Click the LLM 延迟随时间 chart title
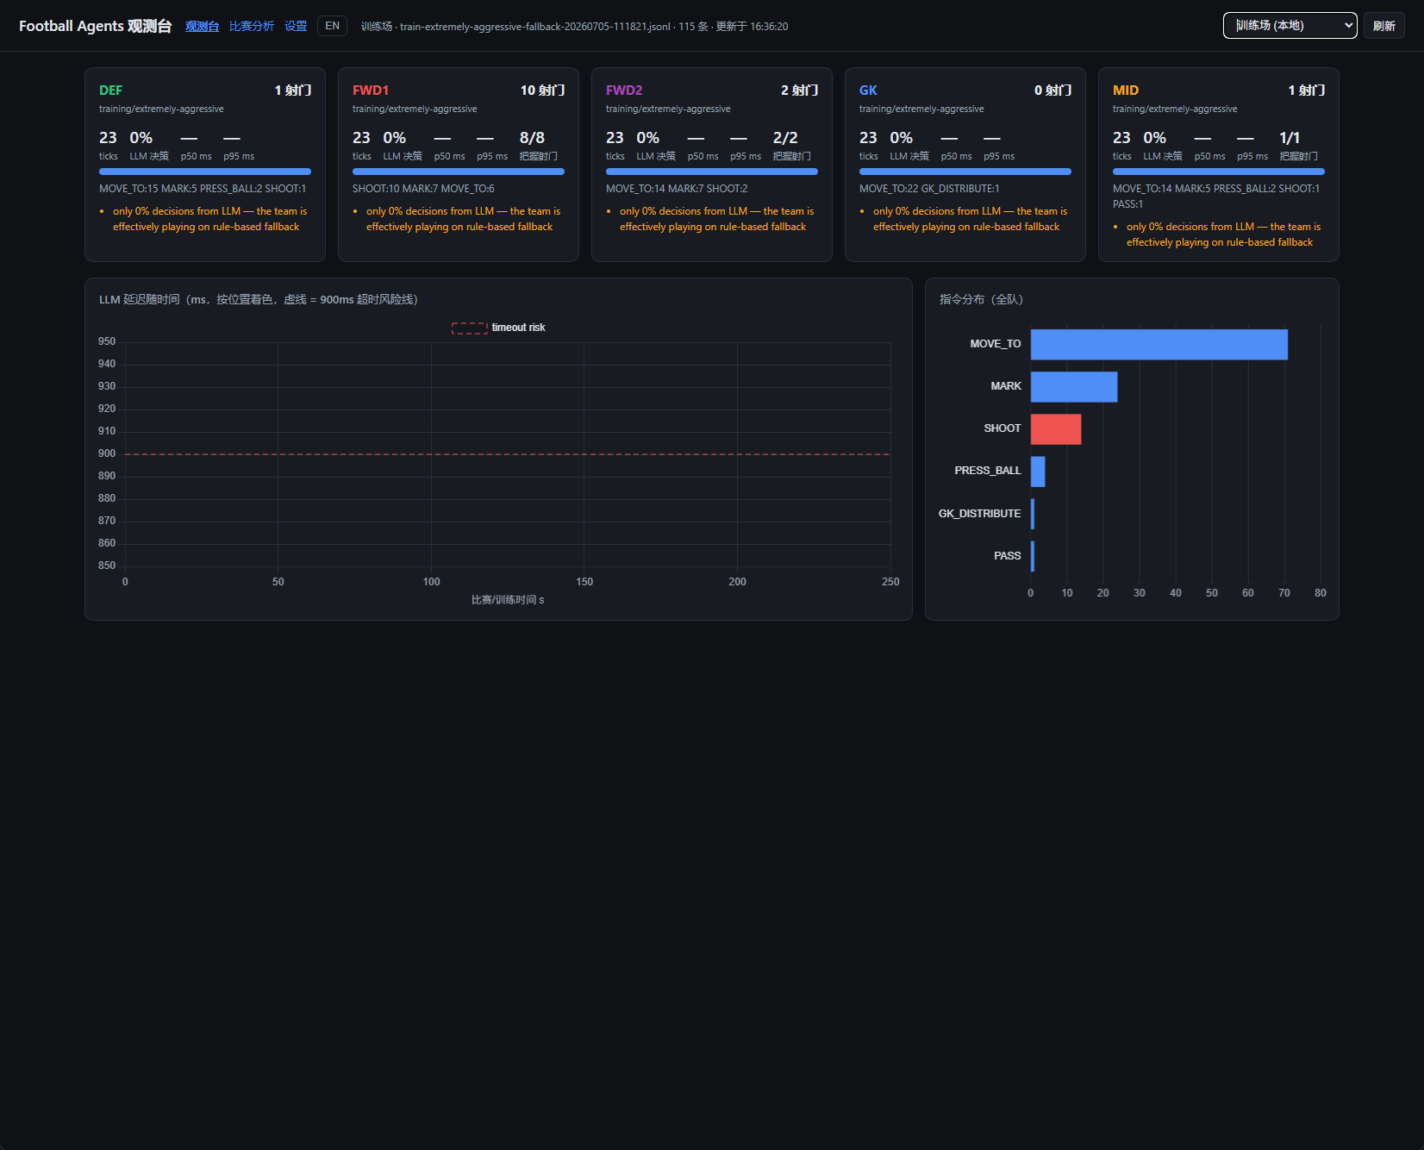Screen dimensions: 1424x1150 point(259,300)
